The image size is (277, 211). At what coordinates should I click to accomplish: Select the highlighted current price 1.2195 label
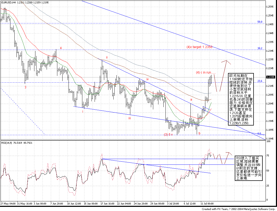(271, 77)
